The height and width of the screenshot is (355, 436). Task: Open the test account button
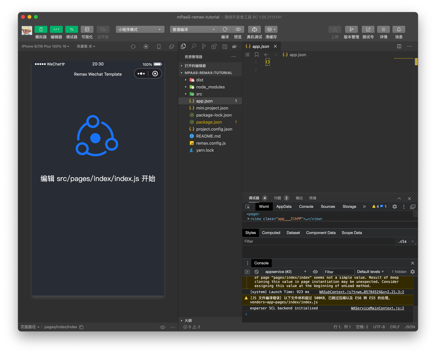368,29
